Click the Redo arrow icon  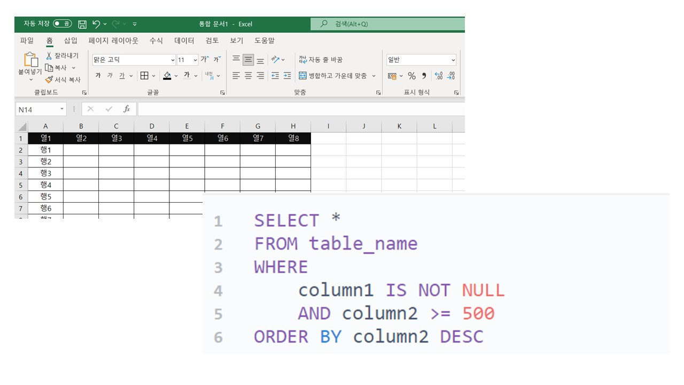point(115,24)
